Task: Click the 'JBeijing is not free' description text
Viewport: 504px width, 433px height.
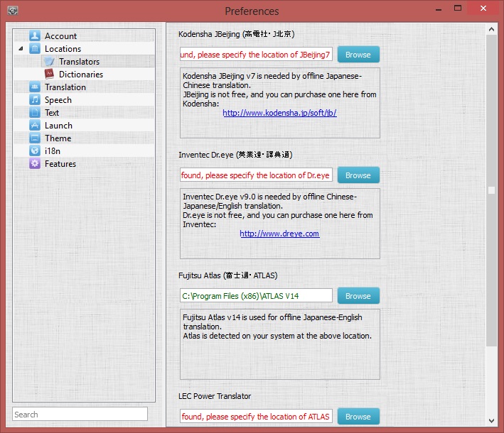Action: click(279, 99)
